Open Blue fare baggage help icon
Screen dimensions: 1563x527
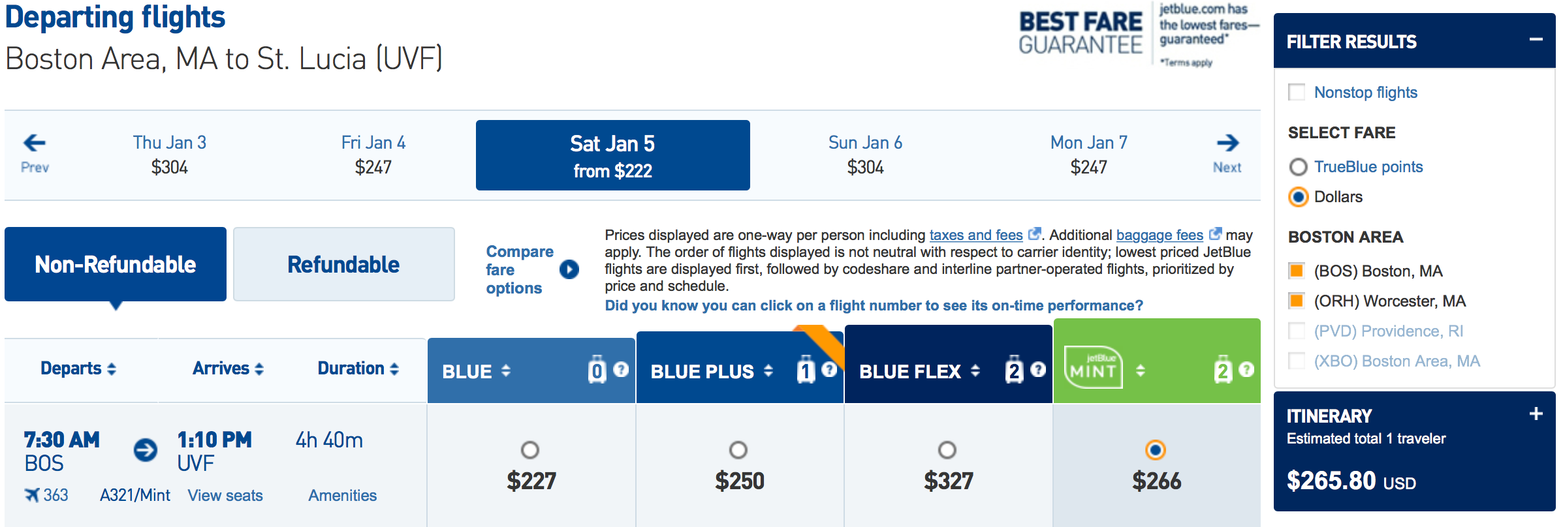(x=621, y=370)
